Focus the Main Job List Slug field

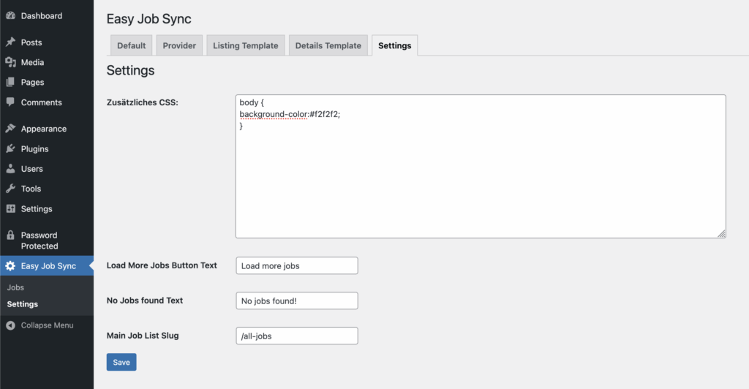(297, 336)
